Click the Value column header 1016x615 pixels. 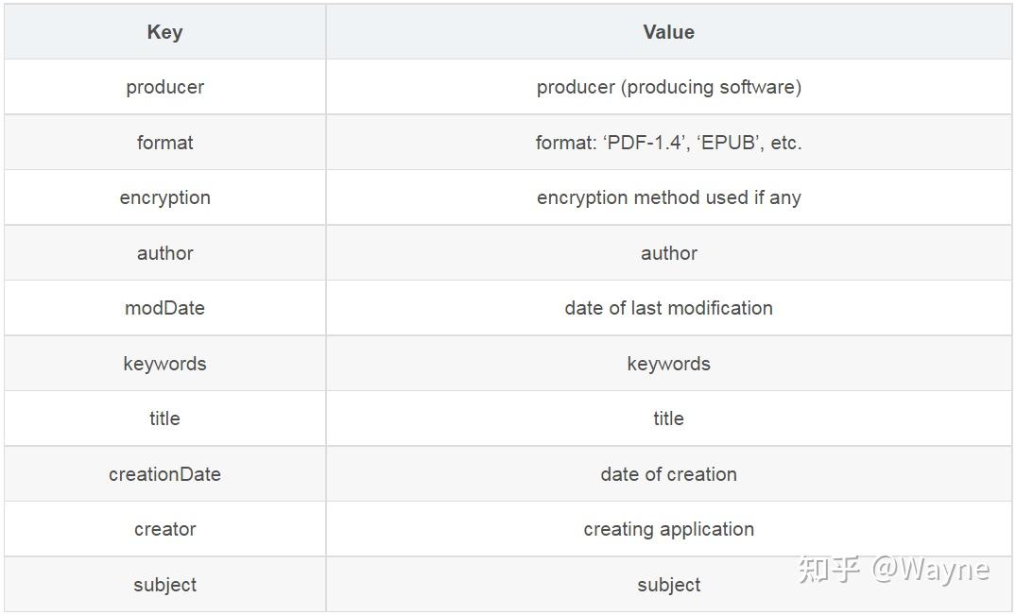pos(668,31)
